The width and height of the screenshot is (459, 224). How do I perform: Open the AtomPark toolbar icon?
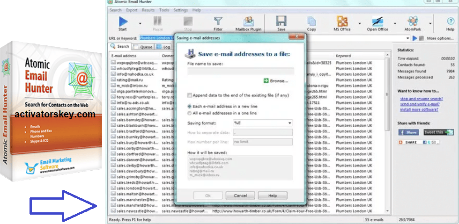point(413,23)
